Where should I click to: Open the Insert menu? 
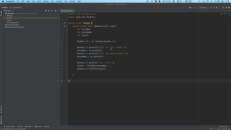[x=39, y=1]
